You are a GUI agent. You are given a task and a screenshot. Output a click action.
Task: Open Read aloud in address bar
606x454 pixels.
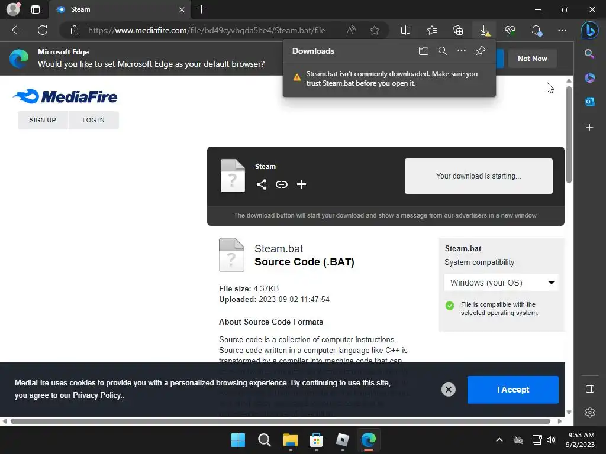351,30
